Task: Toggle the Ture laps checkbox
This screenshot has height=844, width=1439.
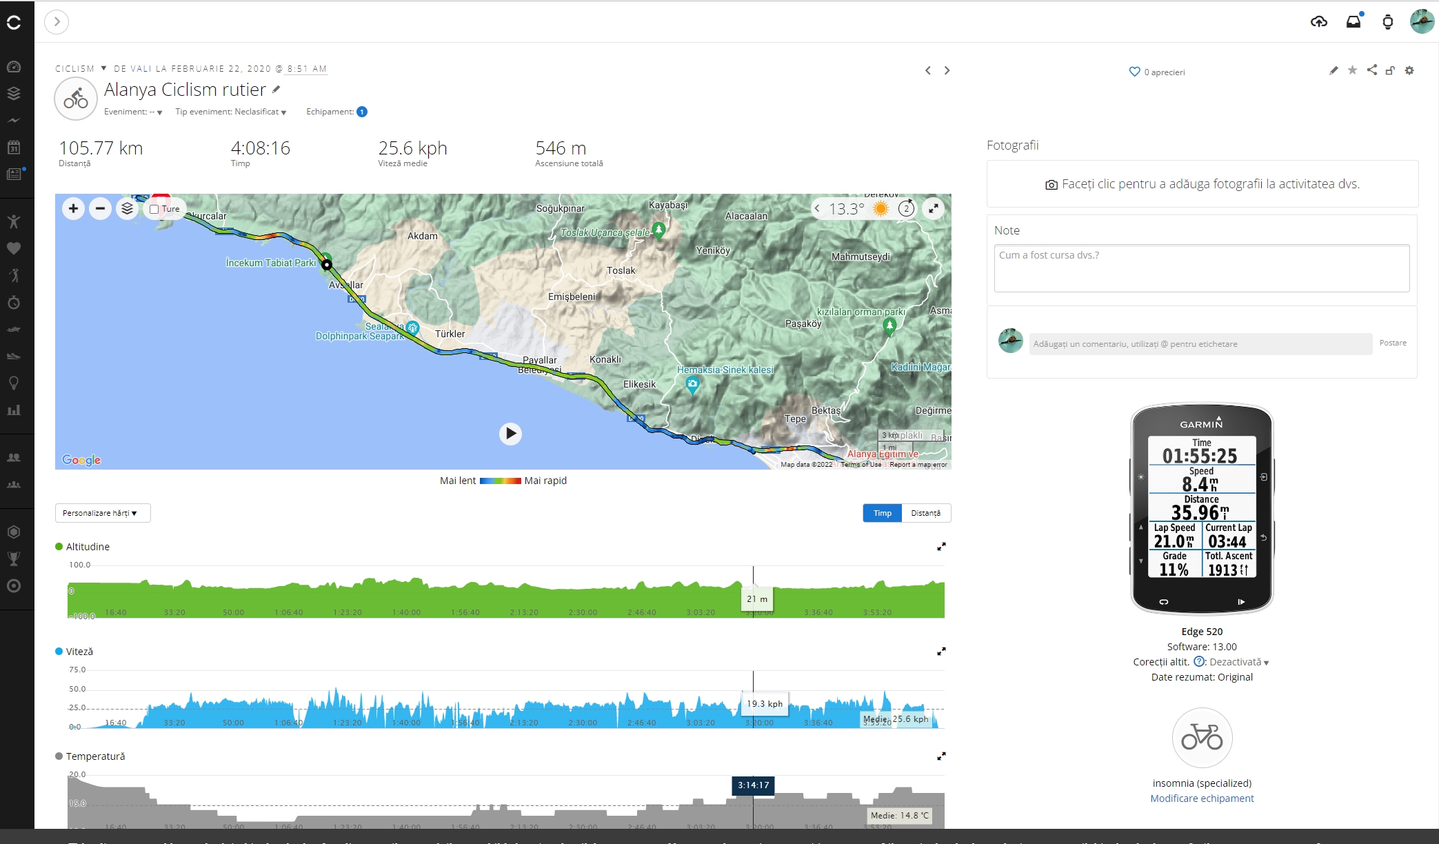Action: tap(154, 209)
